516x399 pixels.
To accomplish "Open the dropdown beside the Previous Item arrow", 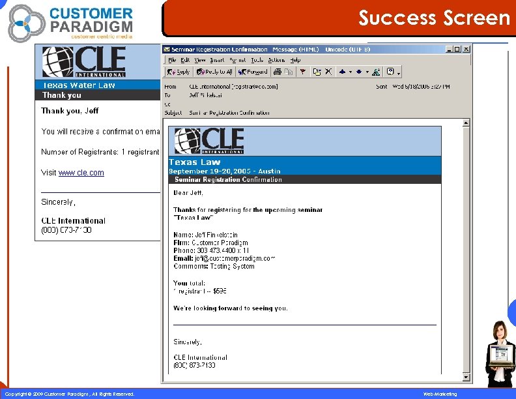I will tap(351, 72).
